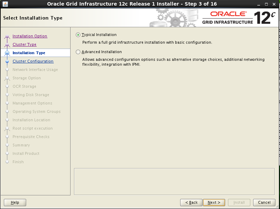Click the arrow icon beside Installation Option
Viewport: 280px width, 209px height.
pos(7,36)
